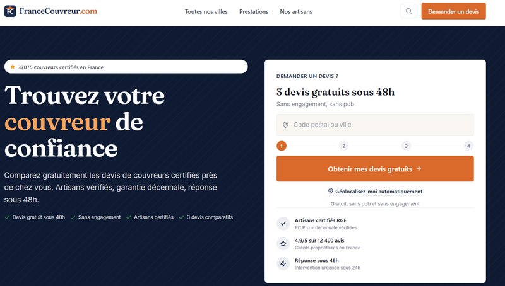Click the Demander un devis button

[453, 11]
